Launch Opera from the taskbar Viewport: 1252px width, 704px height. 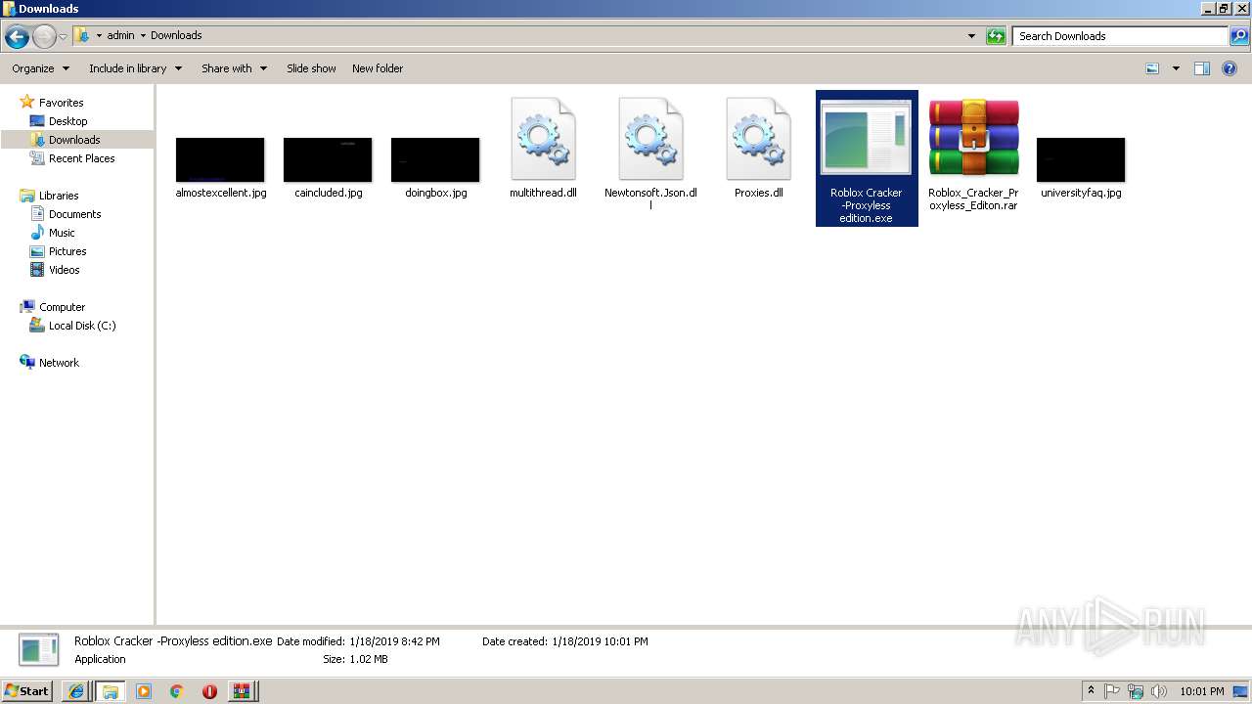coord(209,691)
